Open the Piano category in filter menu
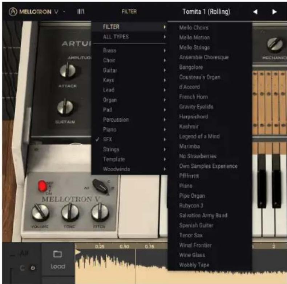287x284 pixels. tap(129, 129)
